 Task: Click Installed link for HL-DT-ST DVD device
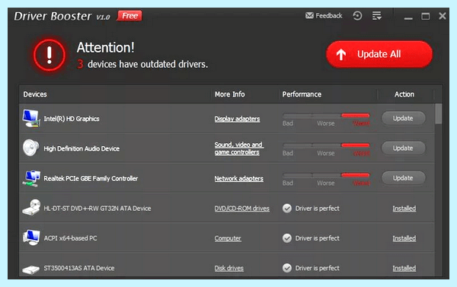(x=404, y=209)
